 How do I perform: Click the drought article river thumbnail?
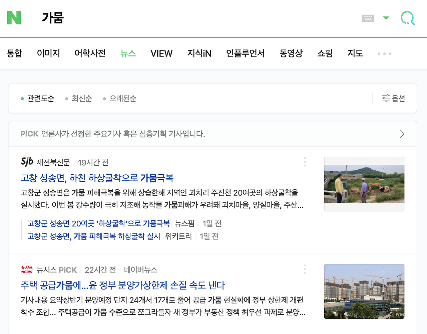(364, 184)
